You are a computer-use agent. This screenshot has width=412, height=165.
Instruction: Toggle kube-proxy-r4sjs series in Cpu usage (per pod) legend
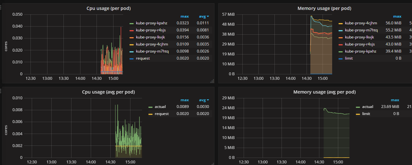(x=150, y=30)
